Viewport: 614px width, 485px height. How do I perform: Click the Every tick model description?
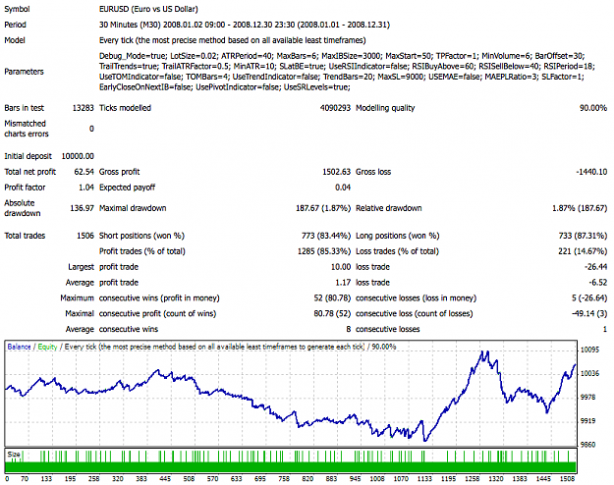tap(232, 40)
